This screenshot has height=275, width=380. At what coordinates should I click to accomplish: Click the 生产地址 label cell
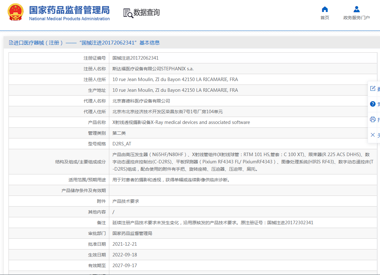[x=59, y=90]
